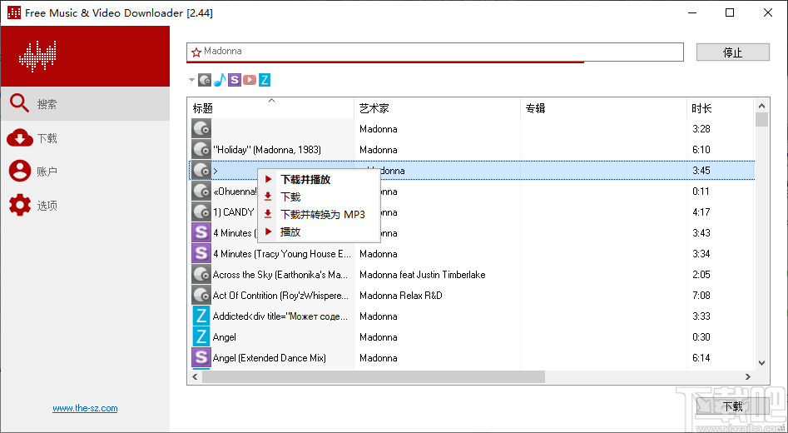Toggle the purple S source icon above the results
Screen dimensions: 788x433
234,79
